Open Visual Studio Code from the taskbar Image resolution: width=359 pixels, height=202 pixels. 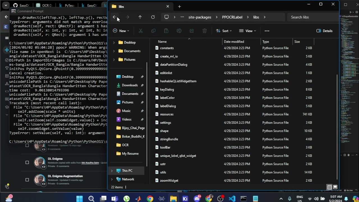coord(232,199)
